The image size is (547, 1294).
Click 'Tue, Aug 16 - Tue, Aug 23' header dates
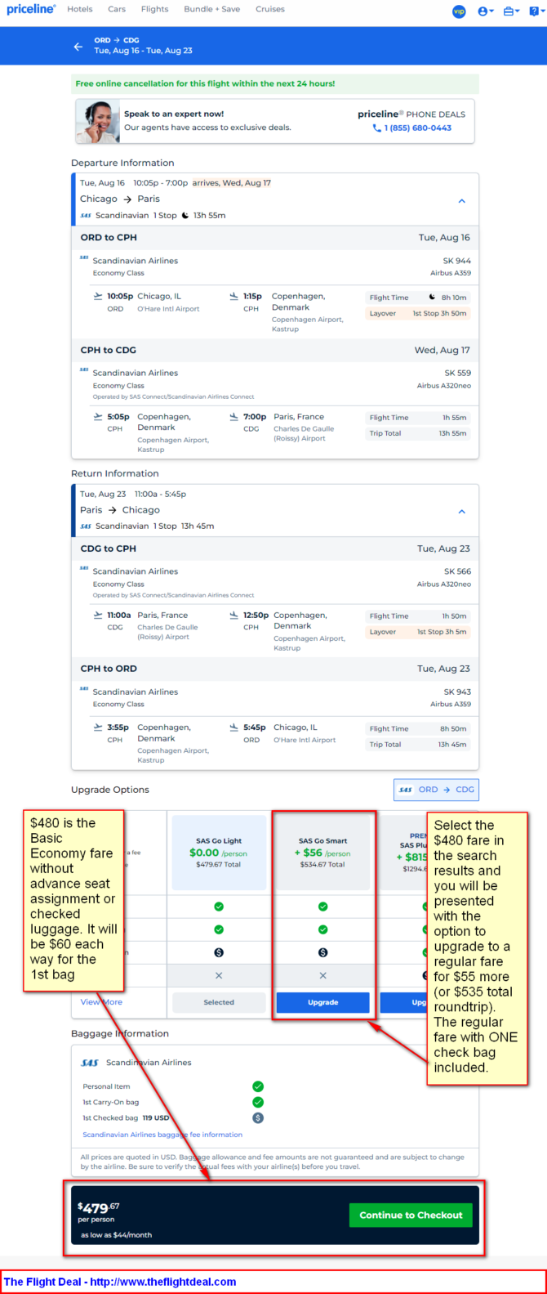(143, 51)
